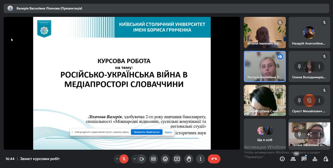Unmute the microphone with the red mic button

coord(124,159)
